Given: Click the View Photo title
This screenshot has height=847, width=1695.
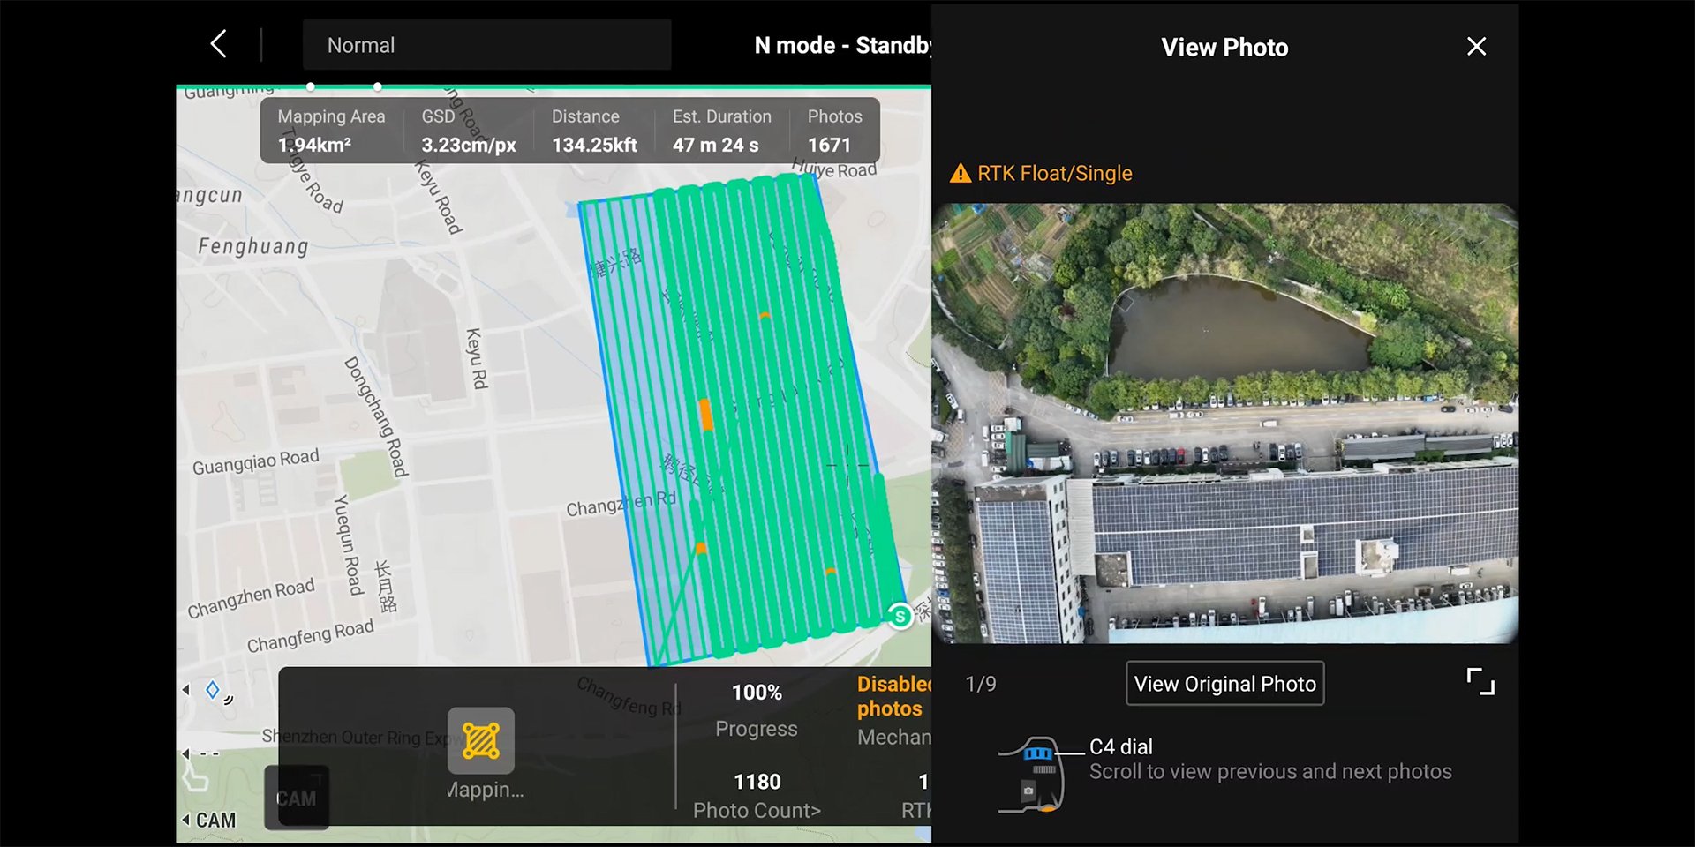Looking at the screenshot, I should coord(1224,48).
